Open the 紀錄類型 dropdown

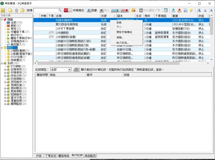coord(61,69)
